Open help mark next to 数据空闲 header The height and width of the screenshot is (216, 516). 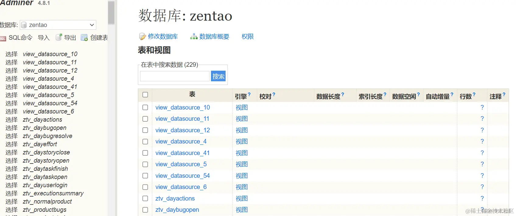pyautogui.click(x=418, y=95)
